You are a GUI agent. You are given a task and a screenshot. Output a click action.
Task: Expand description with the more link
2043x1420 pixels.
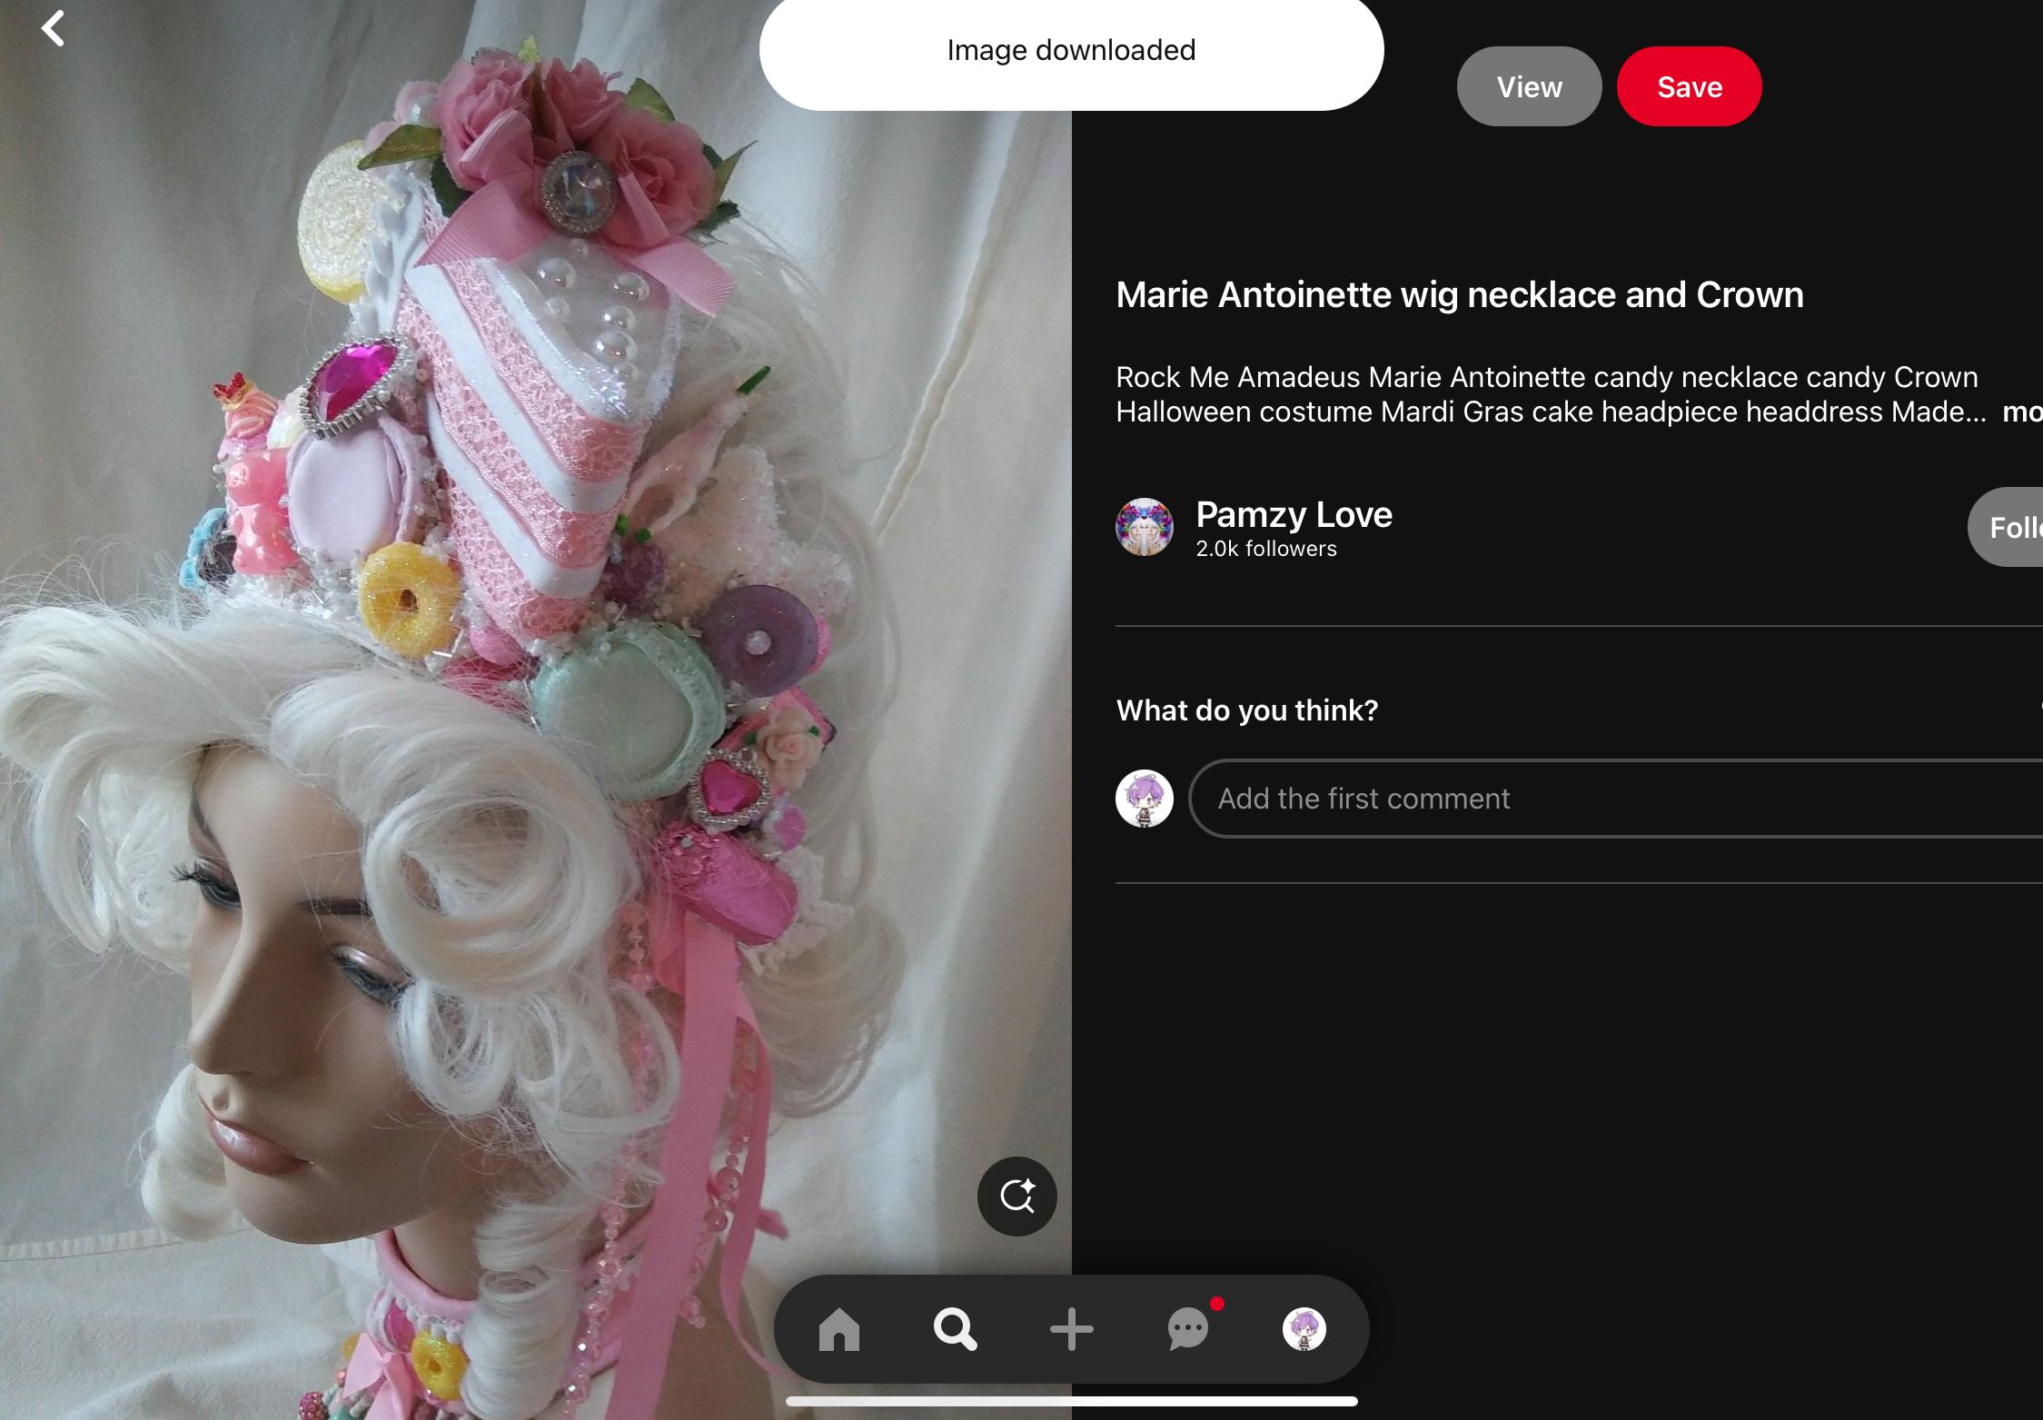[2022, 412]
